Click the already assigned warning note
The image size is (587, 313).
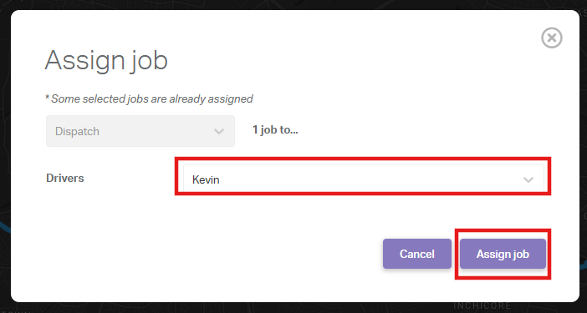point(149,99)
